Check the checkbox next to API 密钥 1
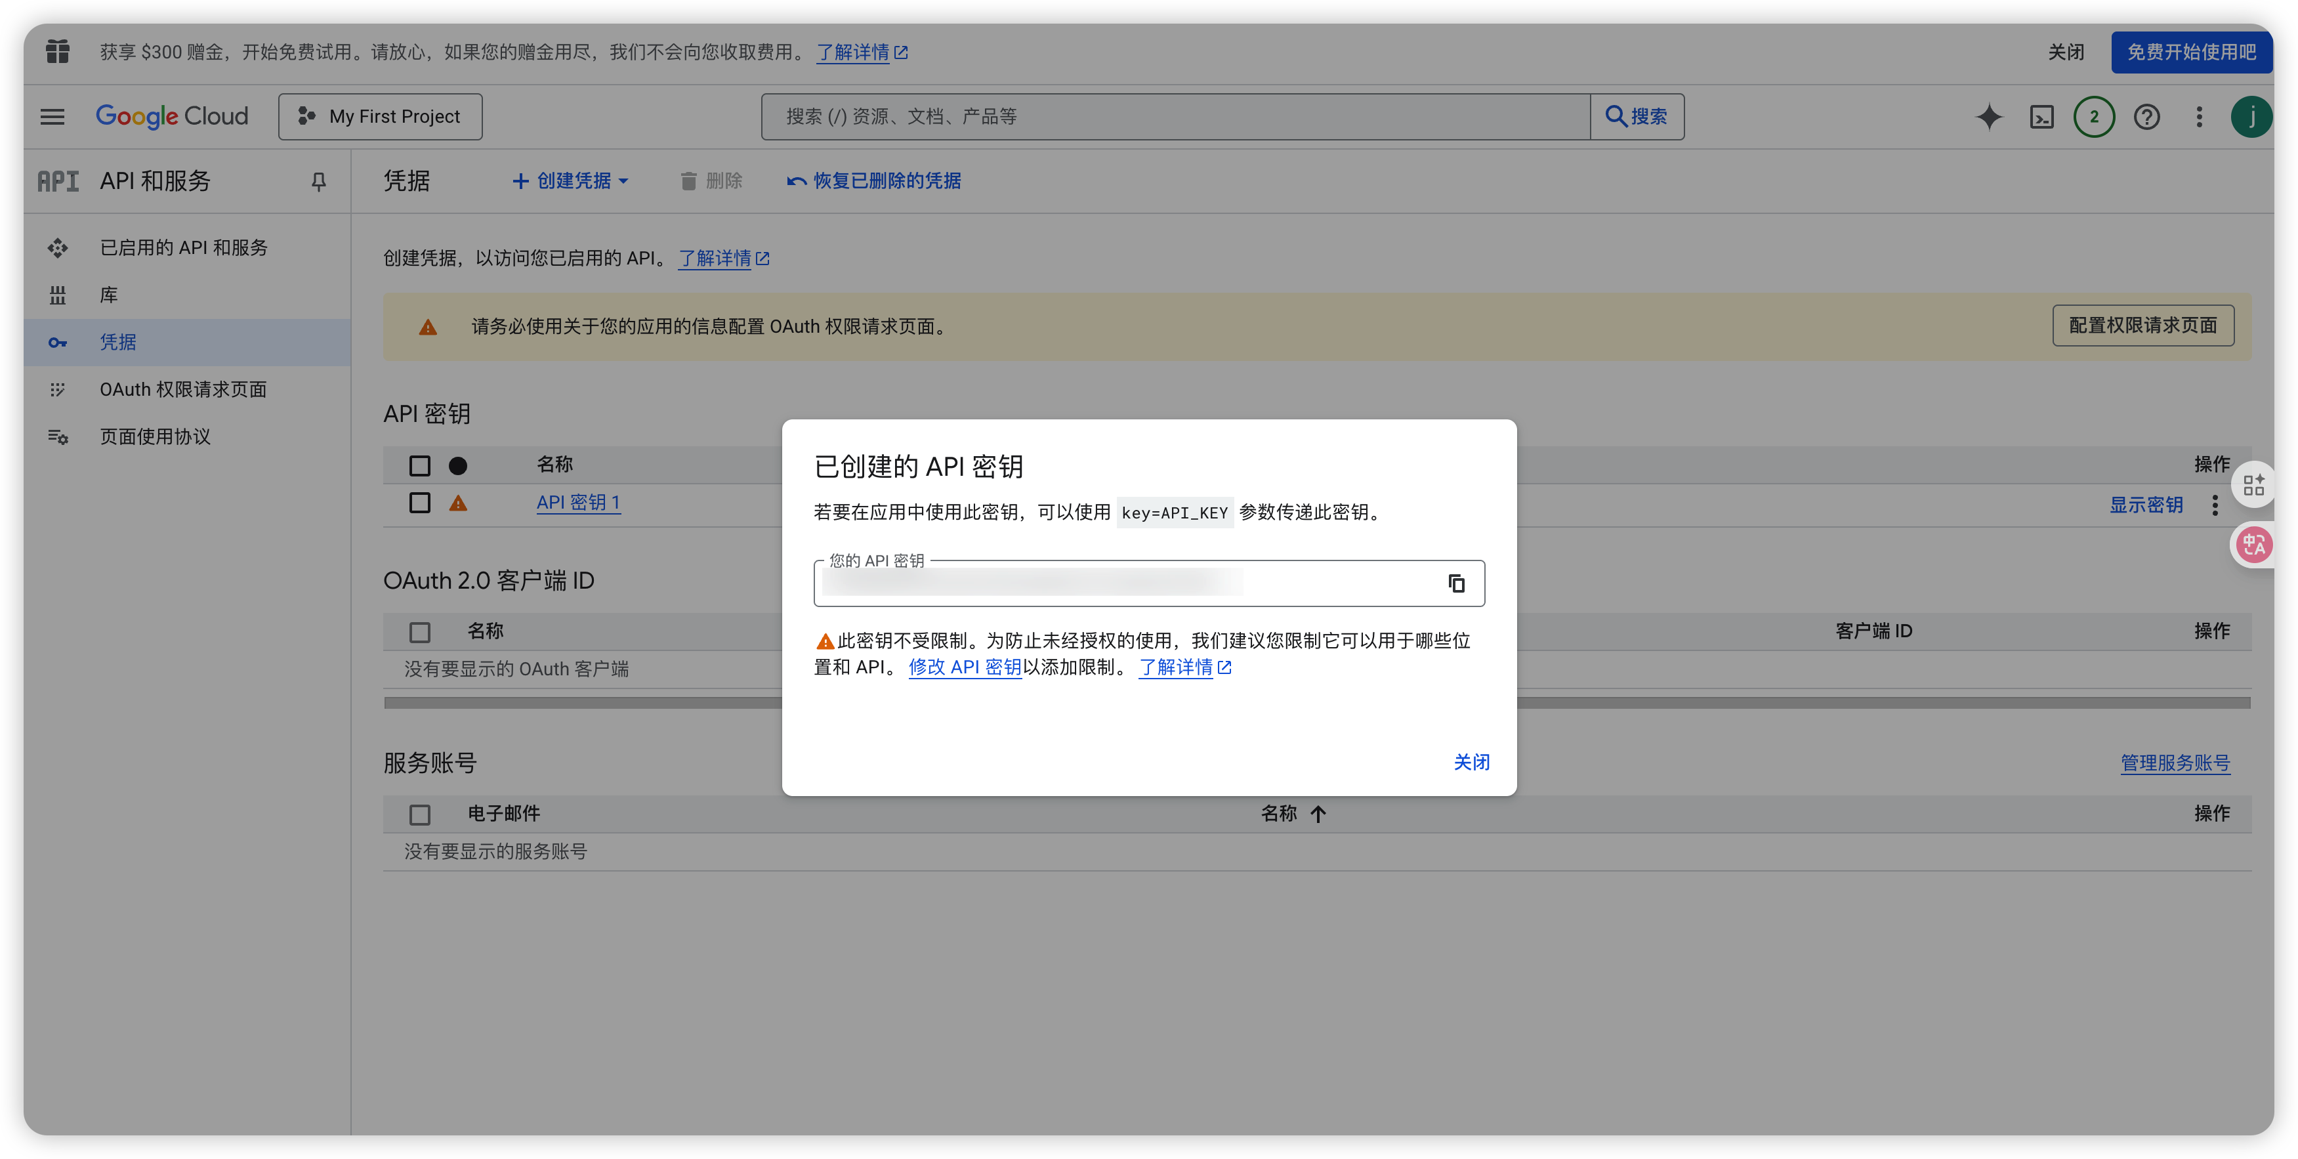Image resolution: width=2298 pixels, height=1159 pixels. pos(419,502)
